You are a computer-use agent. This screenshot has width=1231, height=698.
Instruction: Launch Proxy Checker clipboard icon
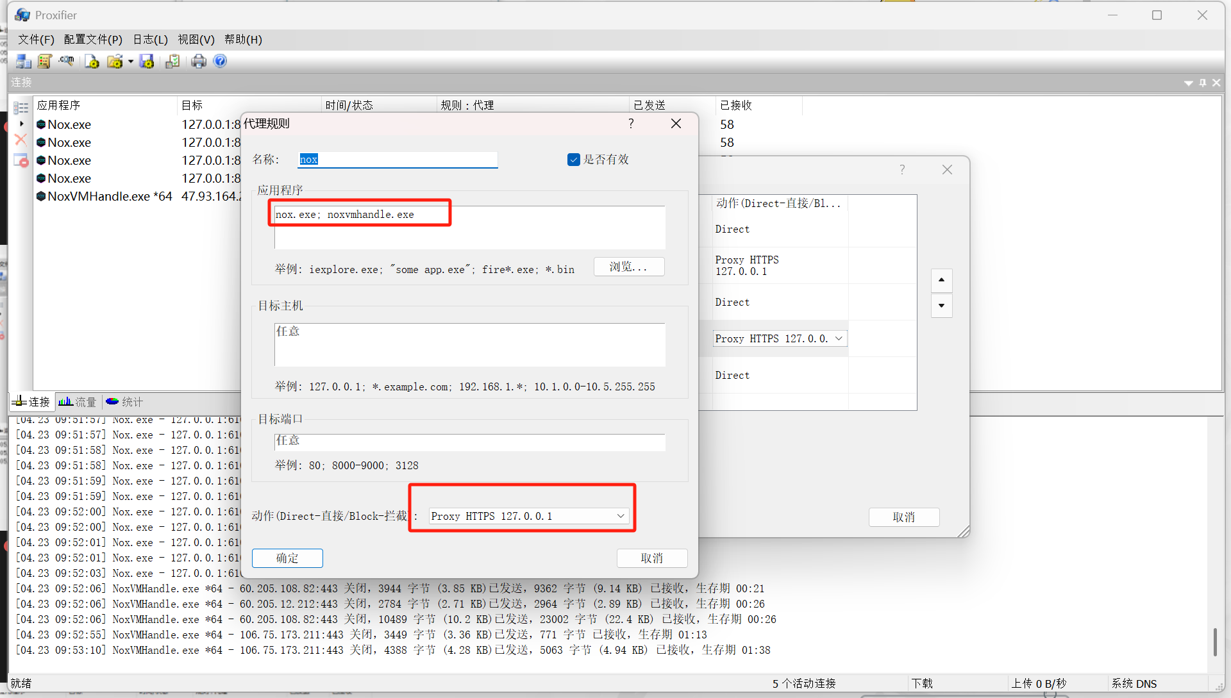pos(172,61)
